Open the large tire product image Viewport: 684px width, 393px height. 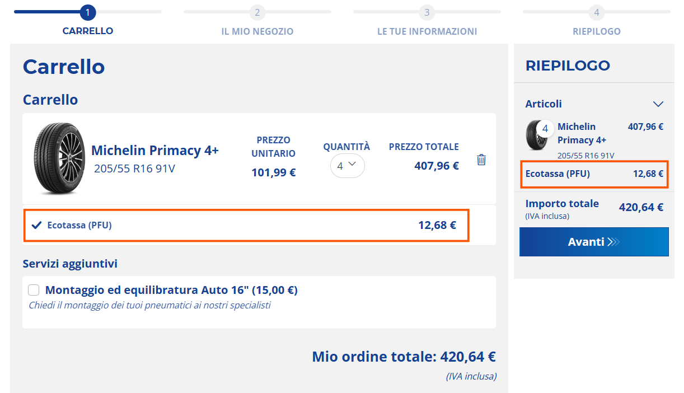click(59, 158)
